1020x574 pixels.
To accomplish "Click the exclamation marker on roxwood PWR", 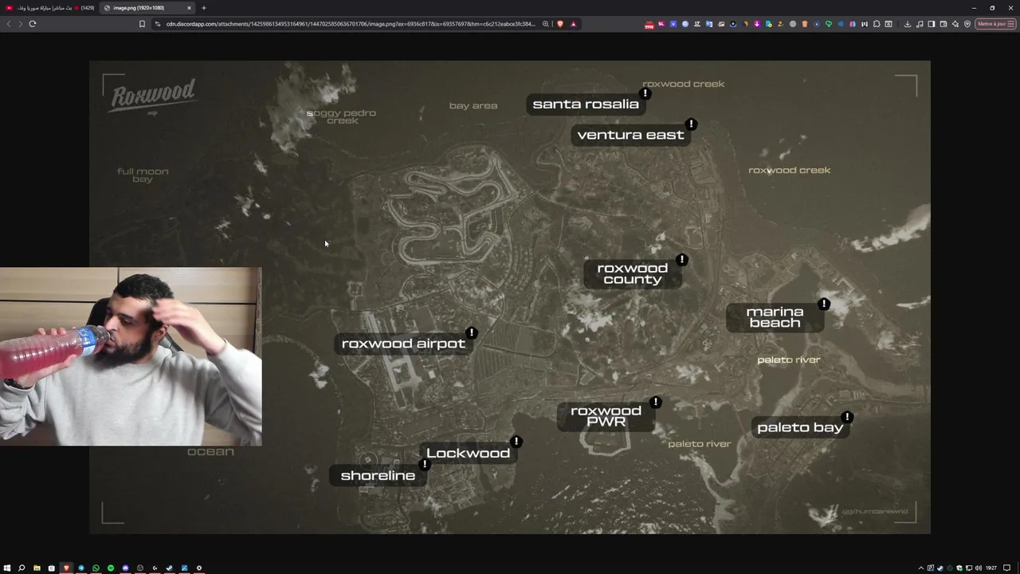I will (655, 403).
